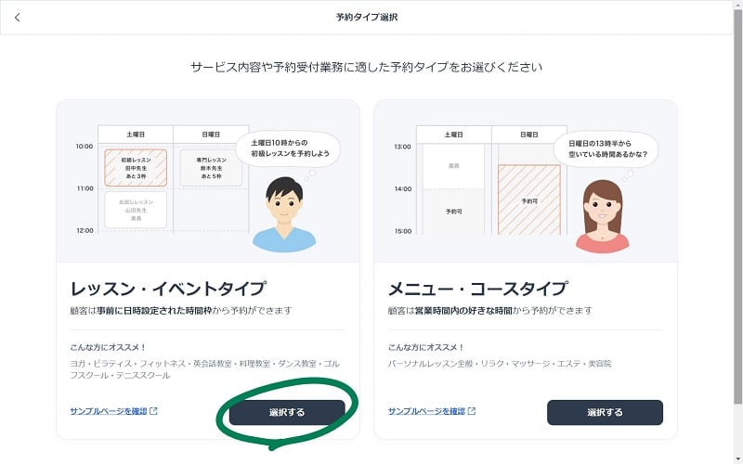This screenshot has width=743, height=464.
Task: Select the レッスン・イベントタイプ option
Action: tap(287, 412)
